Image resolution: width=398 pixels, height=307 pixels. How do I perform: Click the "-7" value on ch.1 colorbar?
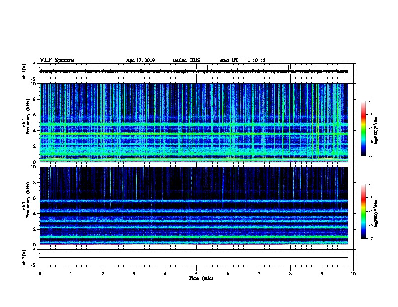pyautogui.click(x=370, y=156)
